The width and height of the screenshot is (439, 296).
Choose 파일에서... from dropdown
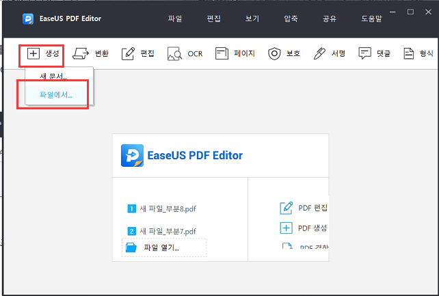tap(56, 95)
